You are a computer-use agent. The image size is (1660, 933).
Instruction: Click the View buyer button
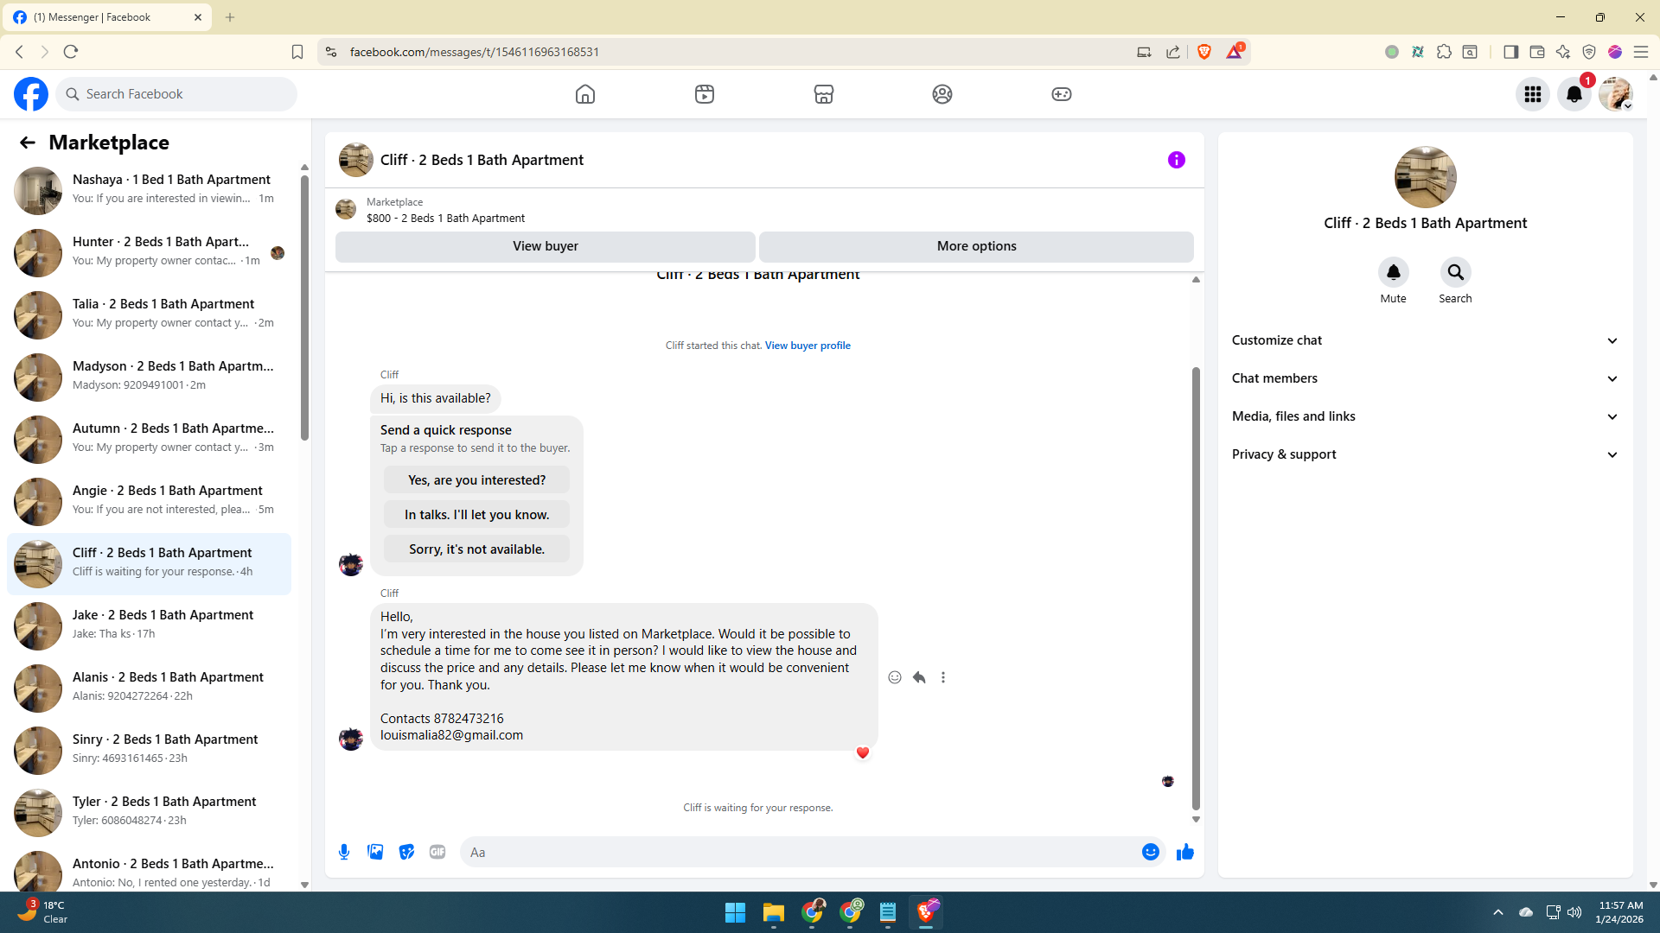tap(545, 246)
